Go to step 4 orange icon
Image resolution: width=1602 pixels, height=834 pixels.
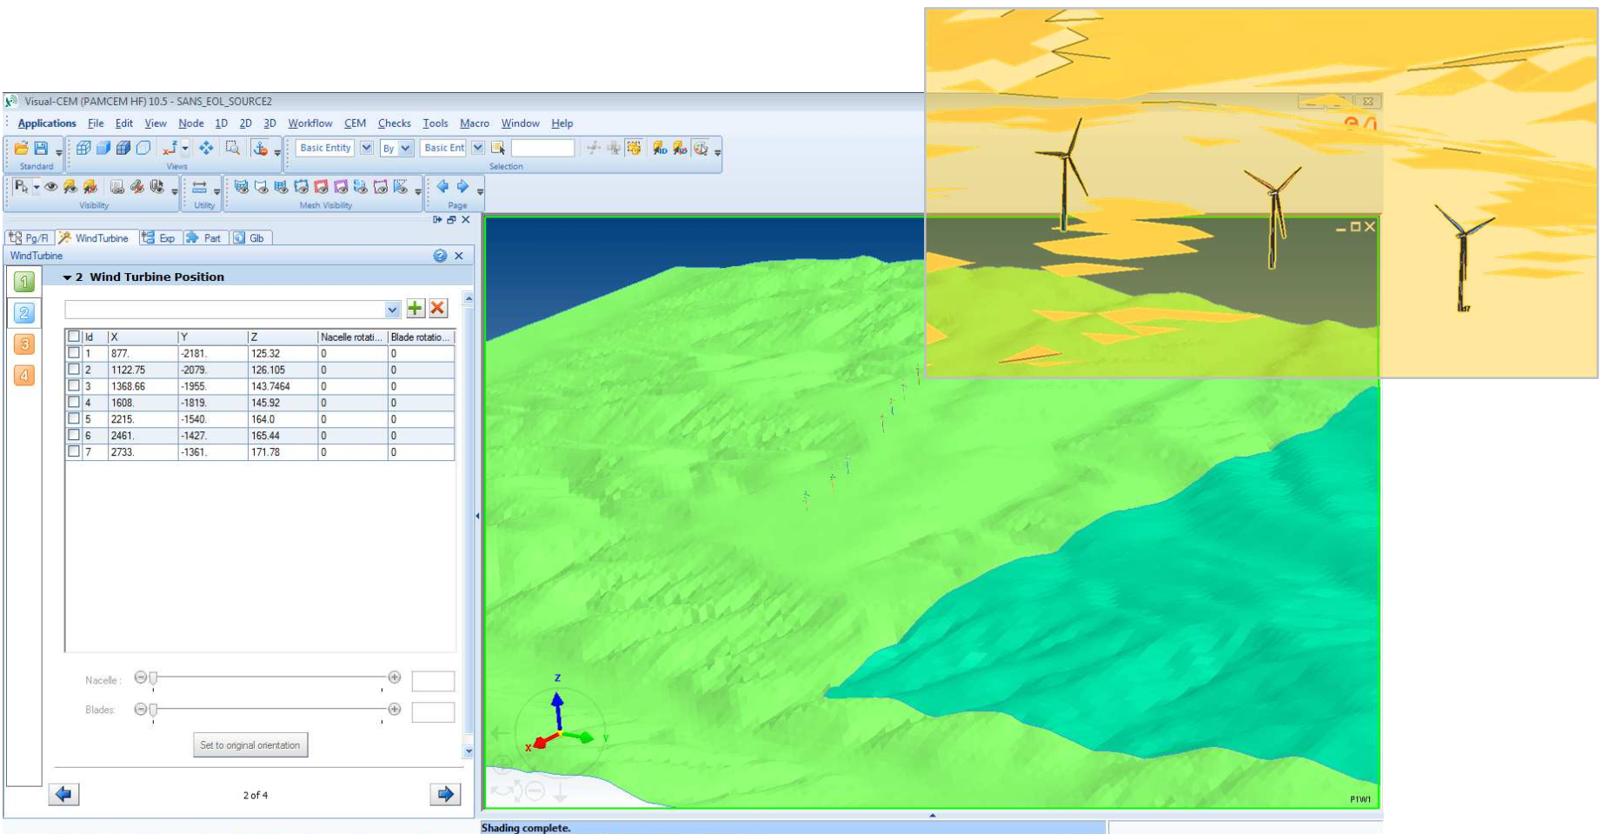[x=24, y=375]
